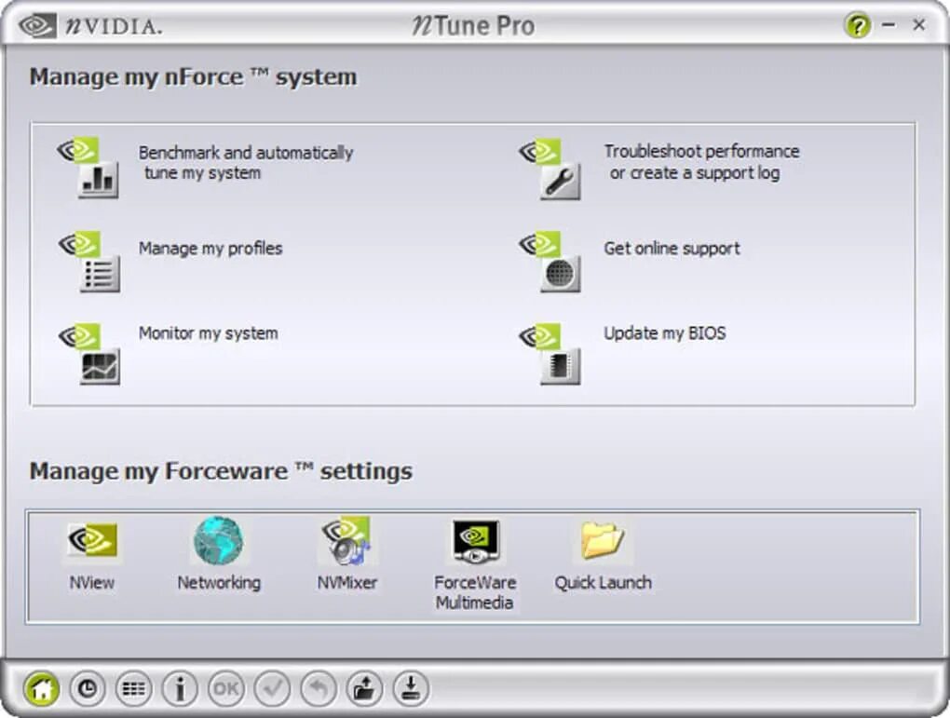Image resolution: width=950 pixels, height=718 pixels.
Task: Select the "Monitor my system" text link
Action: click(208, 333)
